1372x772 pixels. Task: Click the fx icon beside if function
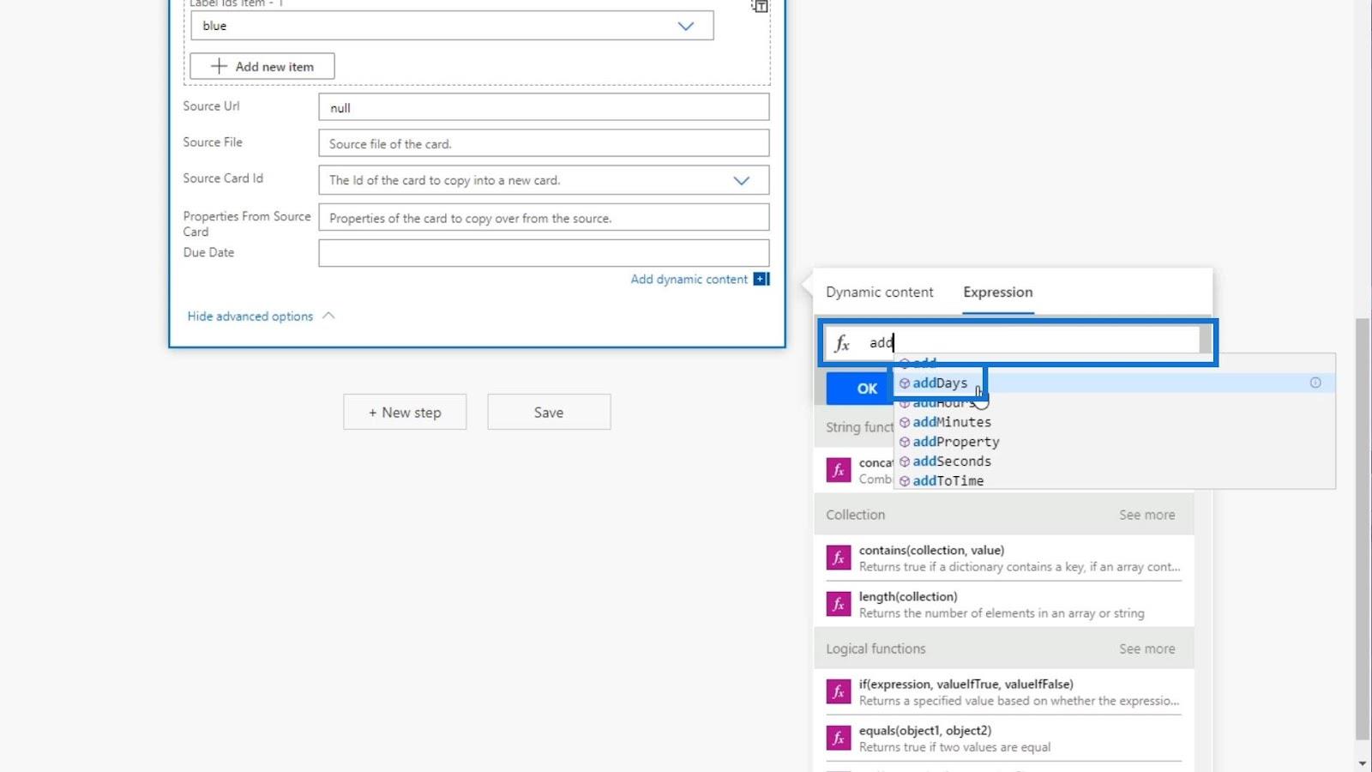coord(839,692)
